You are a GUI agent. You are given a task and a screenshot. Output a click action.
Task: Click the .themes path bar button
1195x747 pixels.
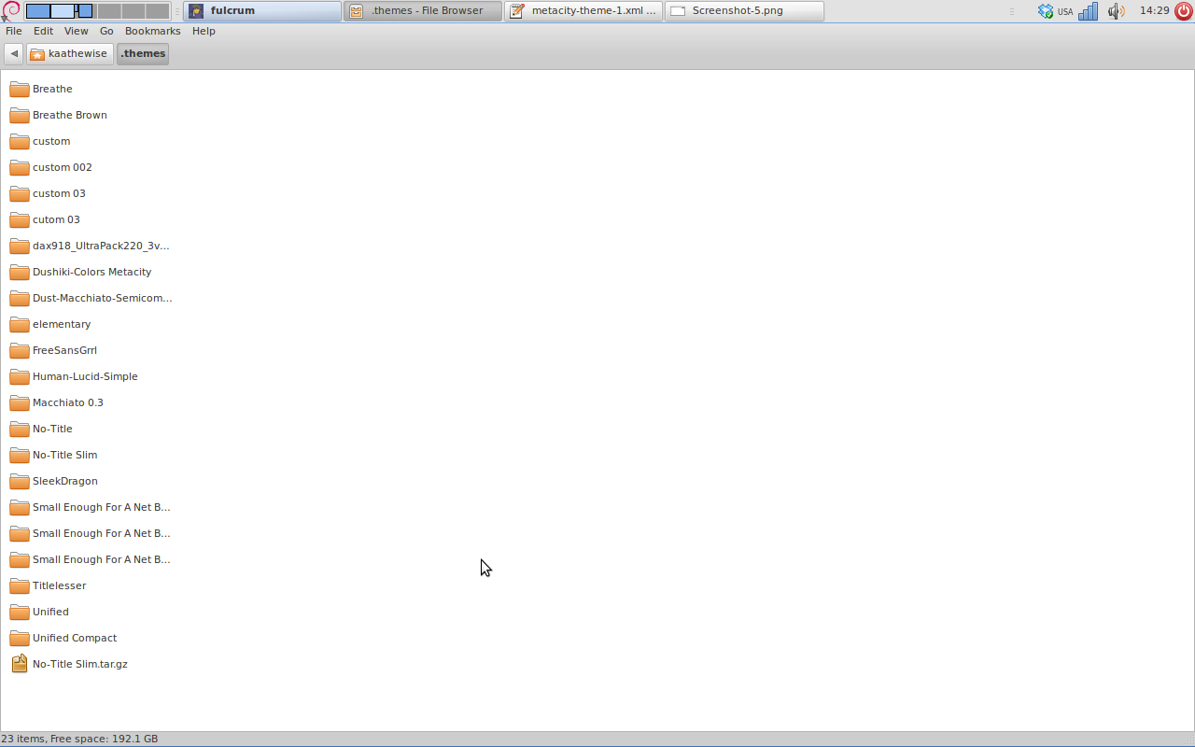tap(143, 53)
